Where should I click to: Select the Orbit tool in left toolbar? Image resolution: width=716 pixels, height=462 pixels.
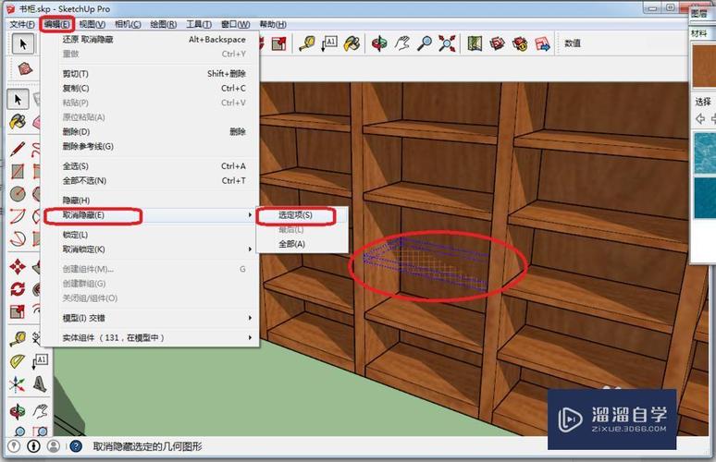(x=18, y=411)
